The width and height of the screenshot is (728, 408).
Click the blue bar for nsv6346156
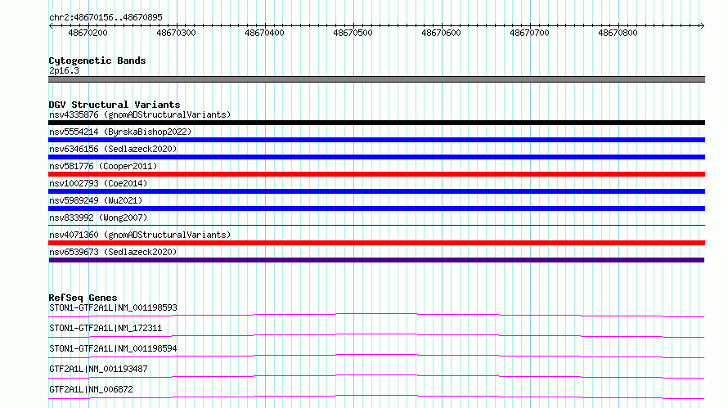click(376, 157)
